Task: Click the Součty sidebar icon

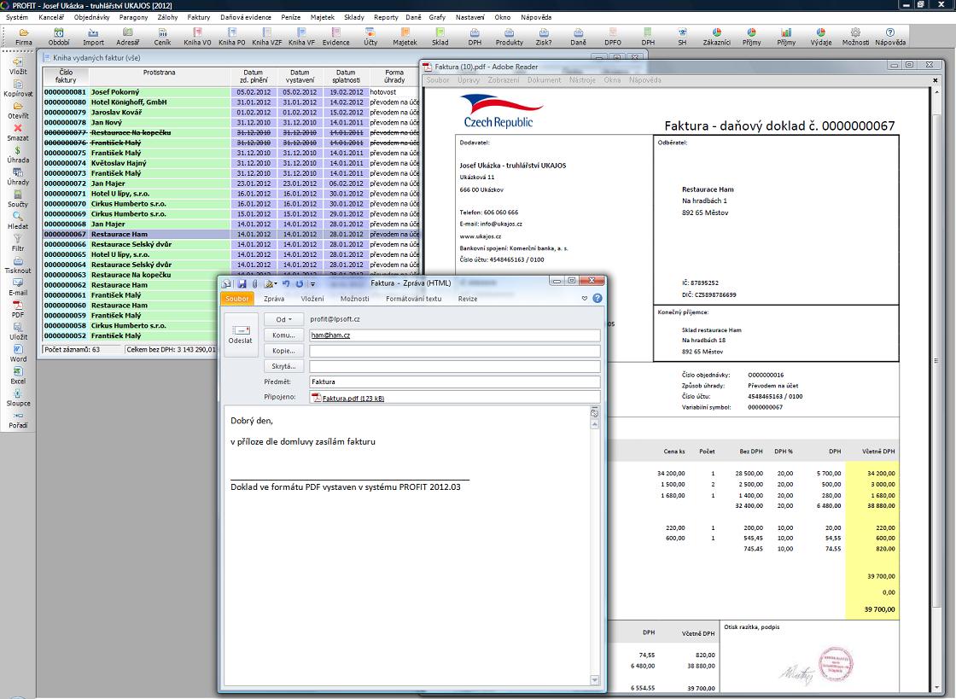Action: 18,199
